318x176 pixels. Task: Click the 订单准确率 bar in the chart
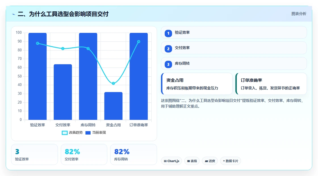pos(139,76)
